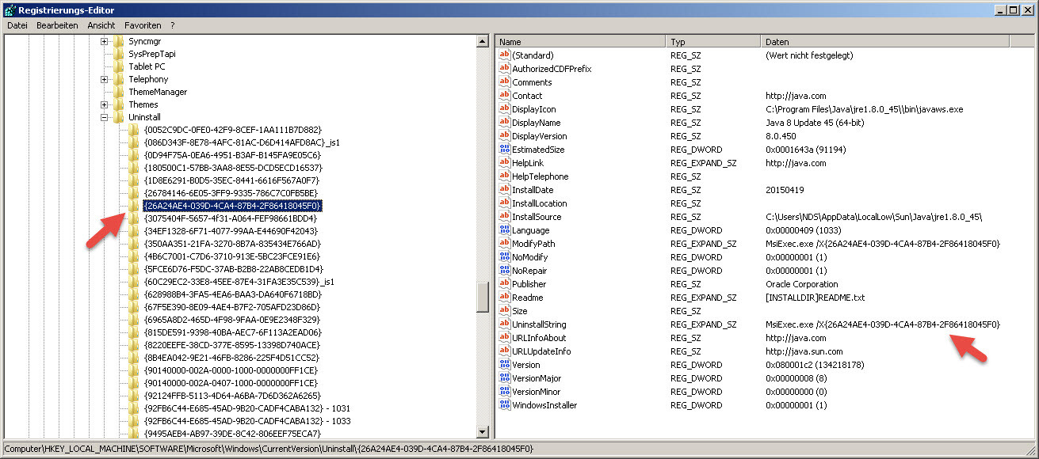Click the folder icon of the Syncmgr key
This screenshot has height=459, width=1039.
119,41
